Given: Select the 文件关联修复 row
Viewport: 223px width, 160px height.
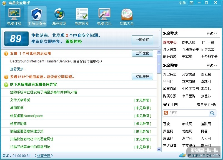Looking at the screenshot, I should click(79, 100).
